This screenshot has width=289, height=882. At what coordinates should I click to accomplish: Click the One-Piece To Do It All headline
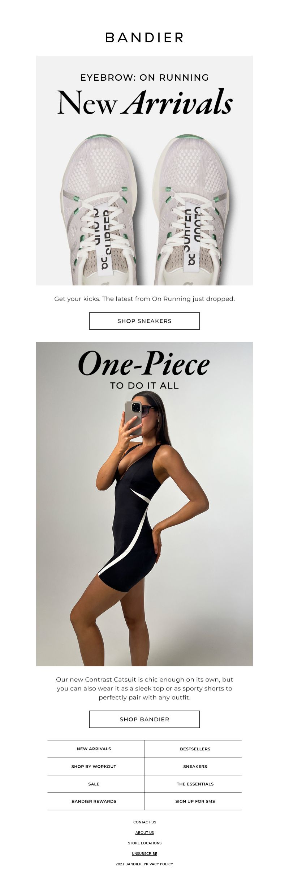coord(144,370)
